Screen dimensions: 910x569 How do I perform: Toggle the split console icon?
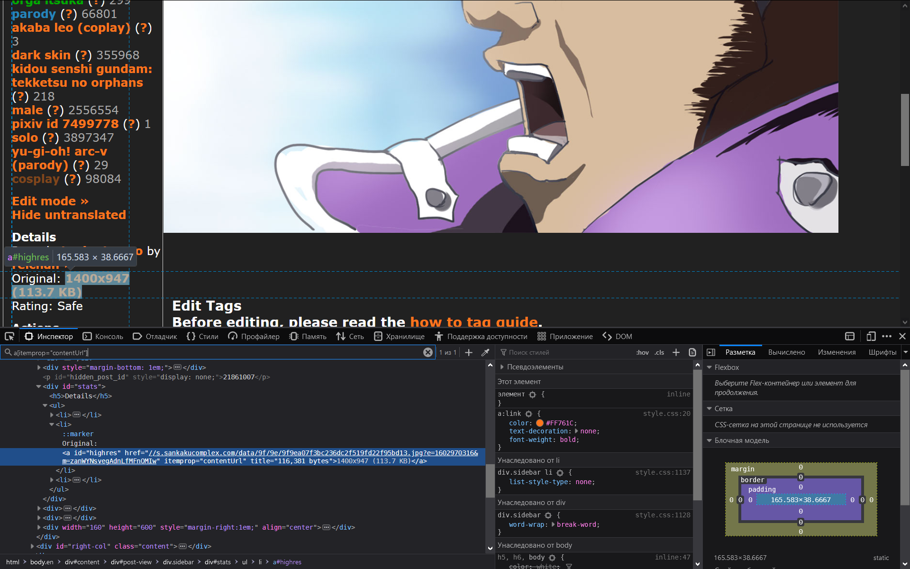tap(849, 336)
